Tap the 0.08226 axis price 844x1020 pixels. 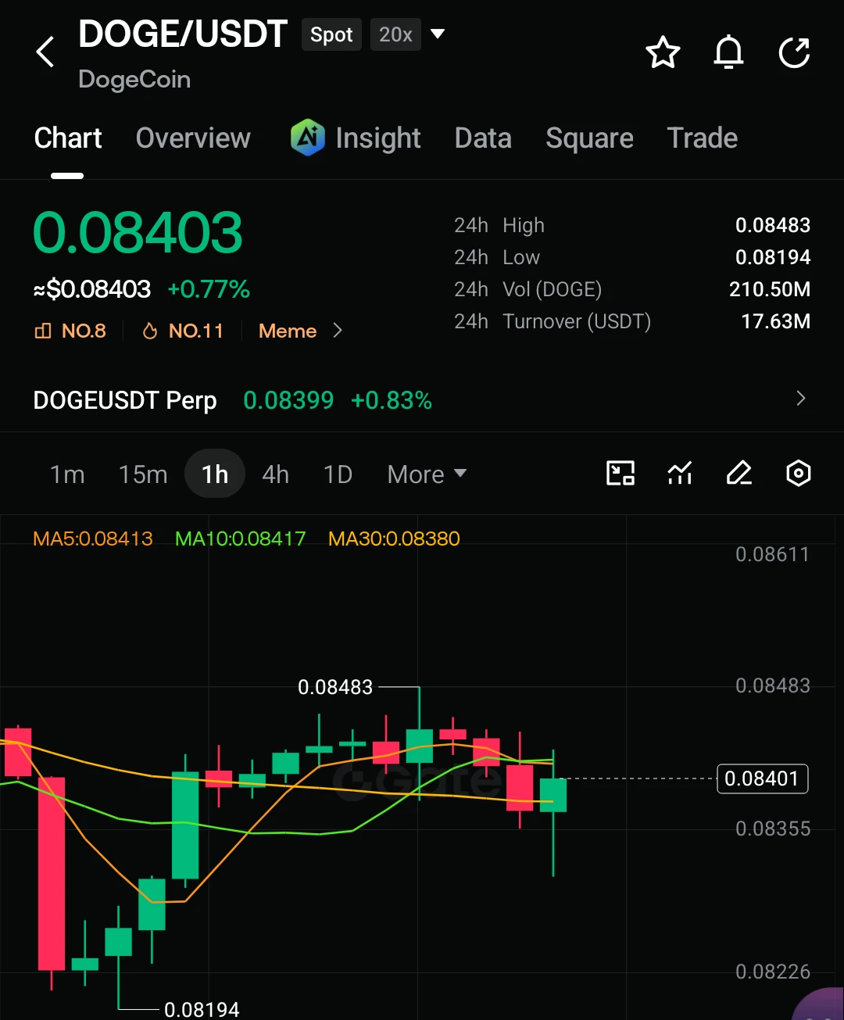pyautogui.click(x=773, y=972)
